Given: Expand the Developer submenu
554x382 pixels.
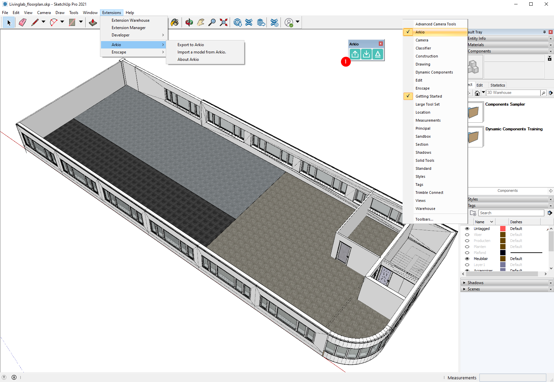Looking at the screenshot, I should point(134,35).
